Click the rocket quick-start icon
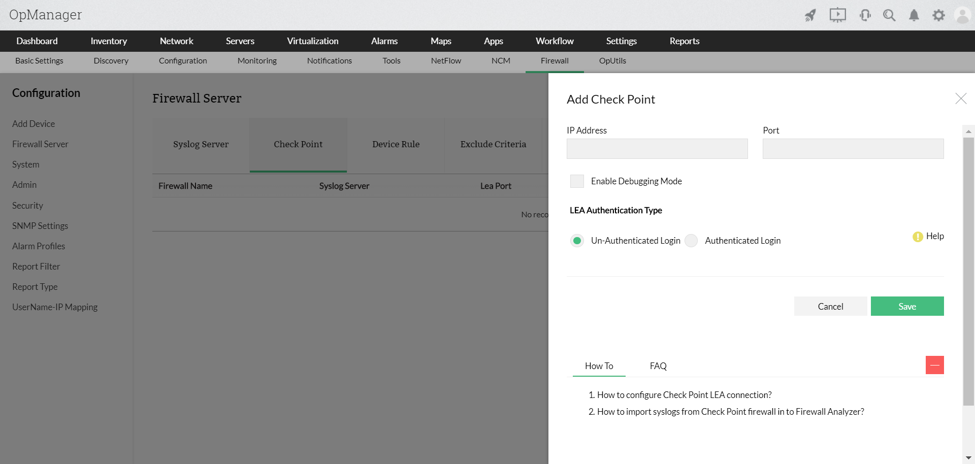The image size is (975, 464). [x=810, y=15]
